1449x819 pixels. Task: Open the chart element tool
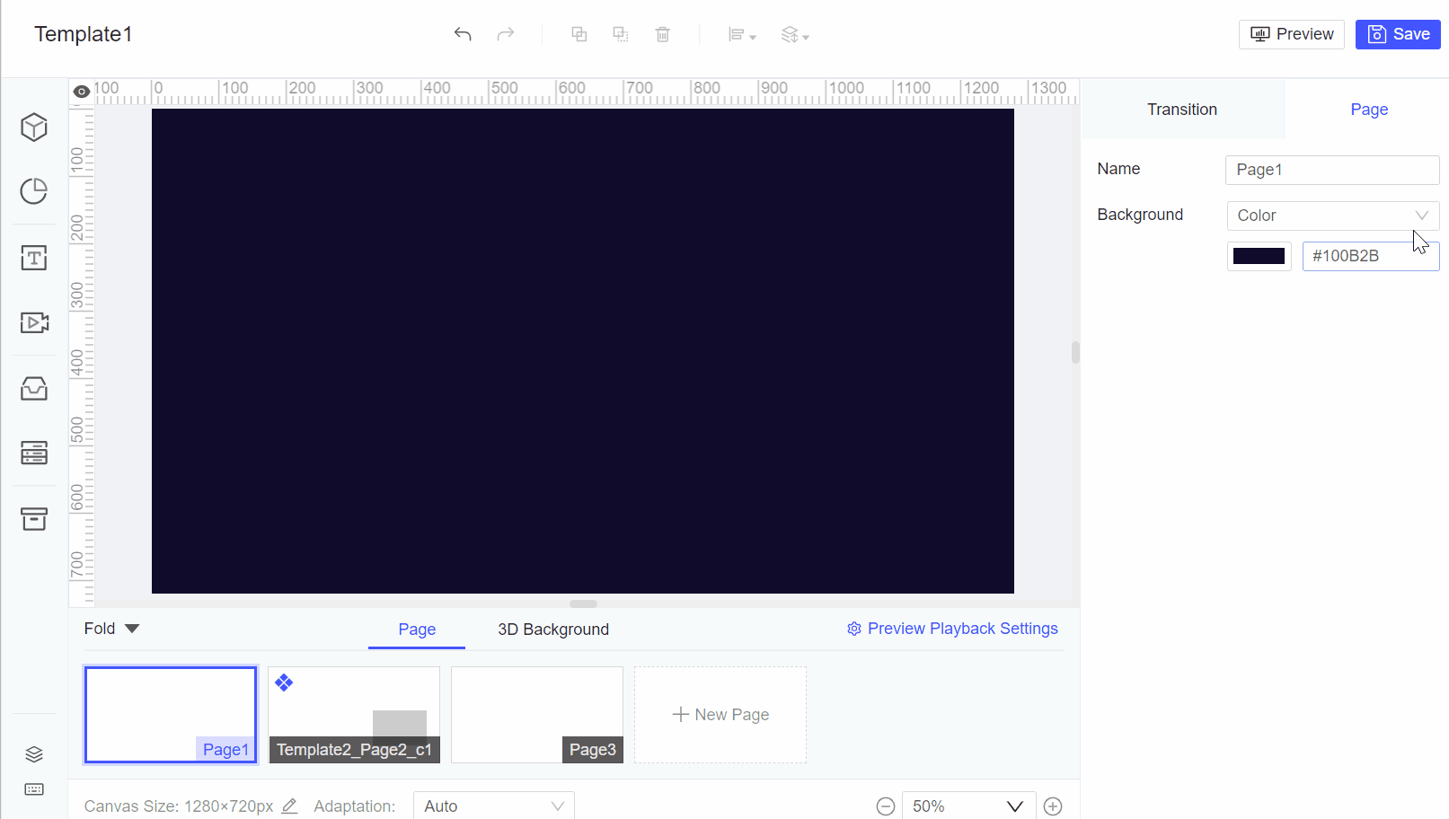(x=33, y=191)
